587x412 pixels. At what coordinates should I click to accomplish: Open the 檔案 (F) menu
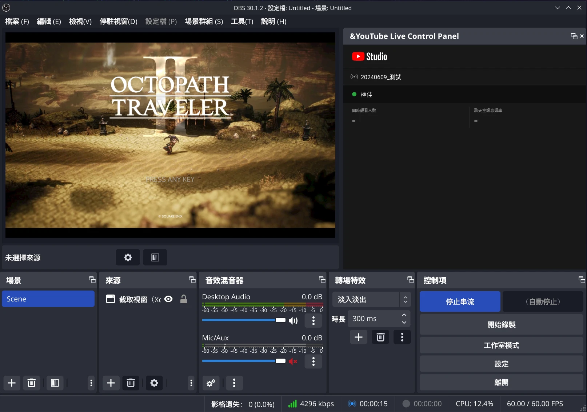[x=17, y=21]
